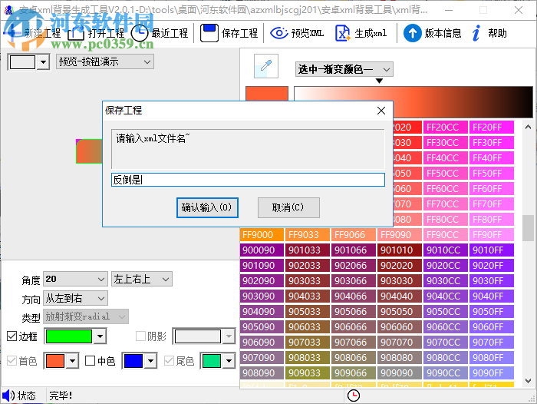Screen dimensions: 537x404
Task: Open the 阴影 color dropdown arrow
Action: coord(229,336)
